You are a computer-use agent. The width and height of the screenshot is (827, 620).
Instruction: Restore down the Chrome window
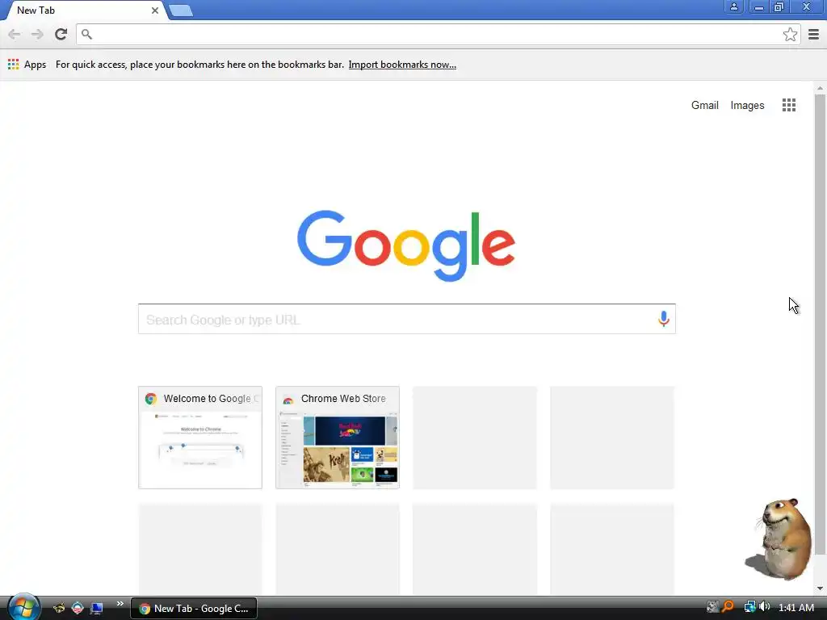coord(779,6)
